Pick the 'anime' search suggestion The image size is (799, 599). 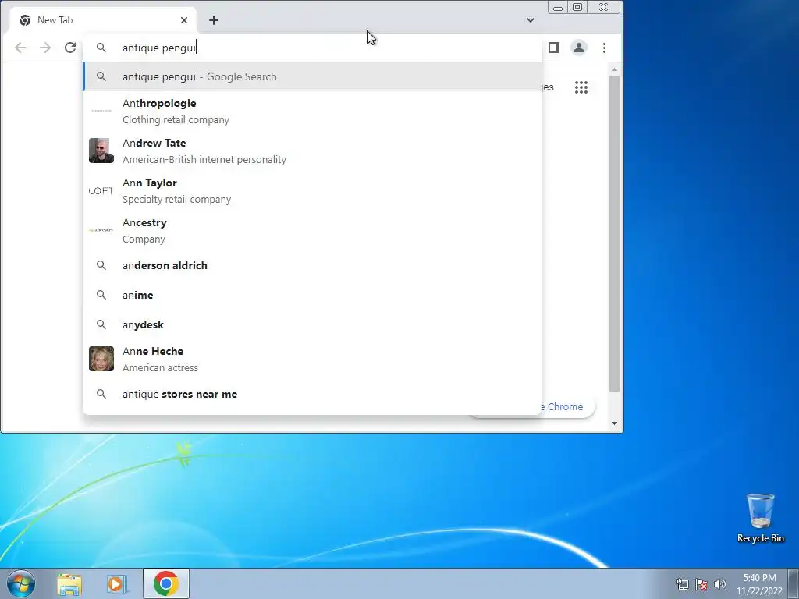[x=312, y=295]
